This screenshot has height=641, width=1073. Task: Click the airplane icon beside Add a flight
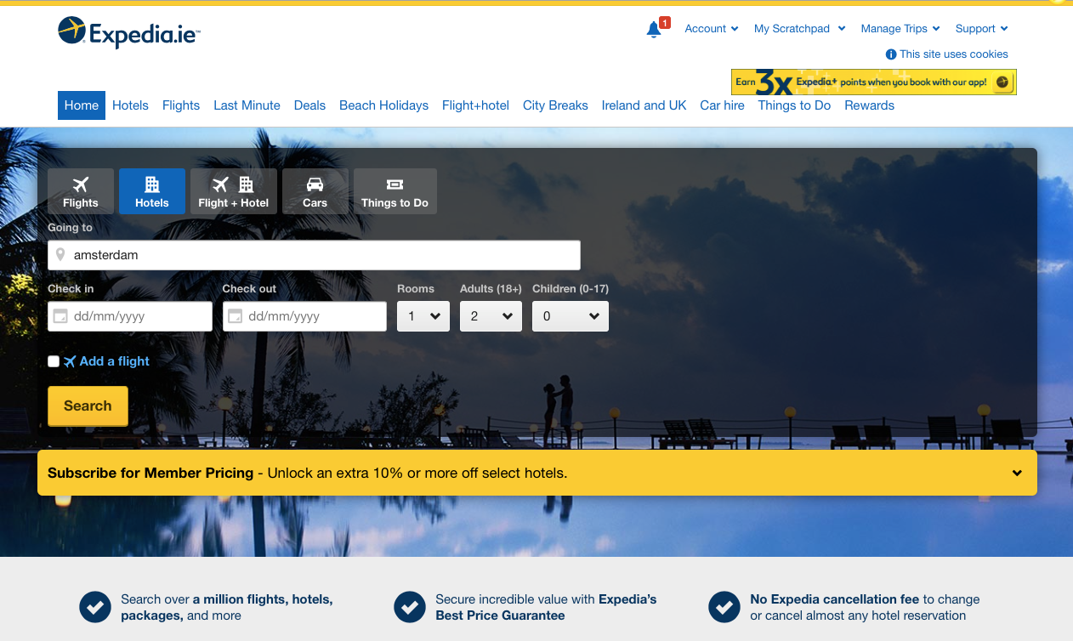tap(70, 361)
